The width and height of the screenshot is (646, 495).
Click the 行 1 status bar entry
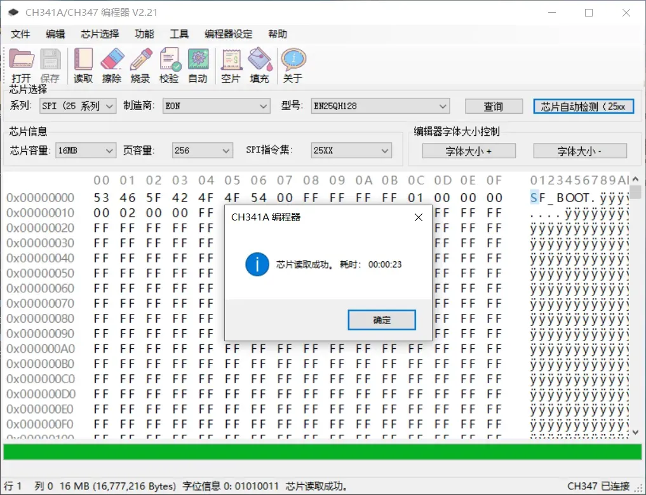pos(13,486)
